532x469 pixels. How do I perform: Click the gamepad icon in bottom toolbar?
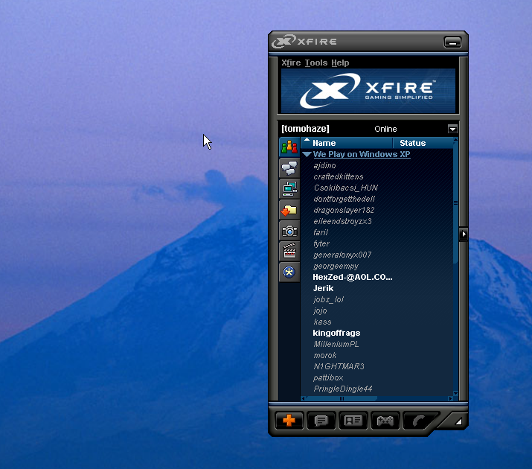[x=385, y=421]
